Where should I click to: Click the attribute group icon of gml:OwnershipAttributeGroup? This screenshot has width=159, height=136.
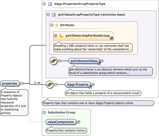pos(61,36)
